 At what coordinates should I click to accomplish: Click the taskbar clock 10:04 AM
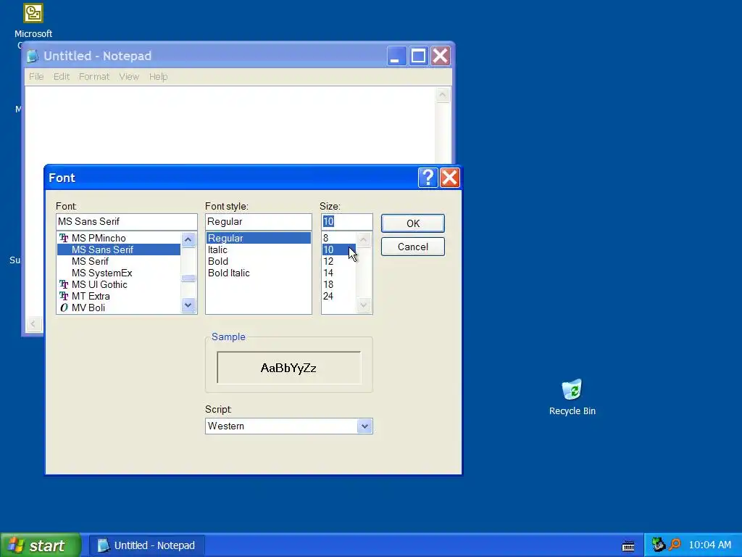[710, 545]
